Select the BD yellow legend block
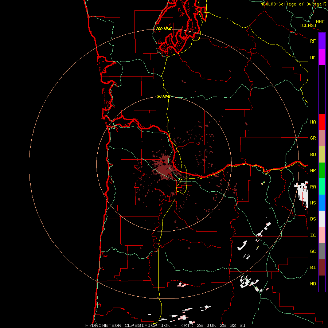 pos(322,155)
